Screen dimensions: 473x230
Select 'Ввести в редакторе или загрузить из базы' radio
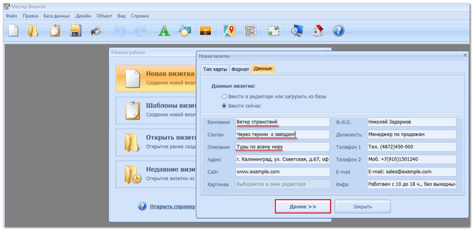(274, 96)
